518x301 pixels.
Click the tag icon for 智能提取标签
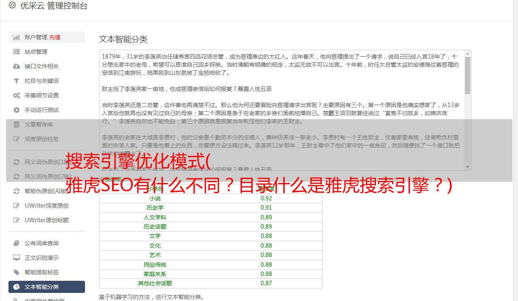click(17, 272)
